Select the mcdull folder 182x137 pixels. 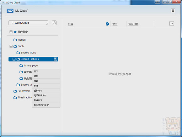coord(21,40)
